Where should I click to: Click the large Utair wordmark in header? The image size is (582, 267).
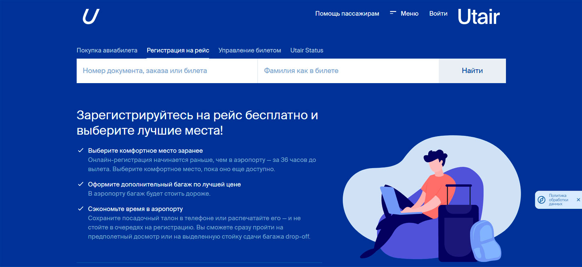tap(478, 16)
